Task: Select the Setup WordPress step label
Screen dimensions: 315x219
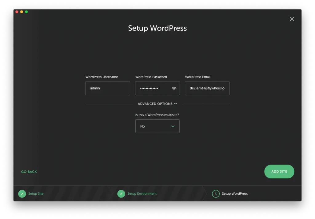Action: [x=235, y=193]
